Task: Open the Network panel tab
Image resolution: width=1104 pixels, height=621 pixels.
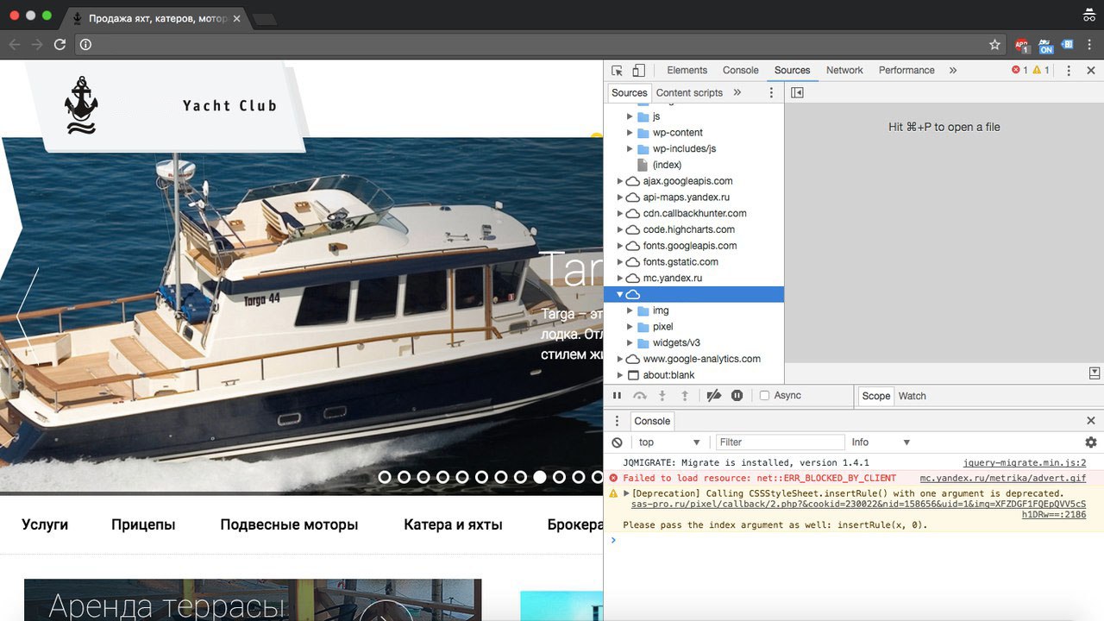Action: (844, 71)
